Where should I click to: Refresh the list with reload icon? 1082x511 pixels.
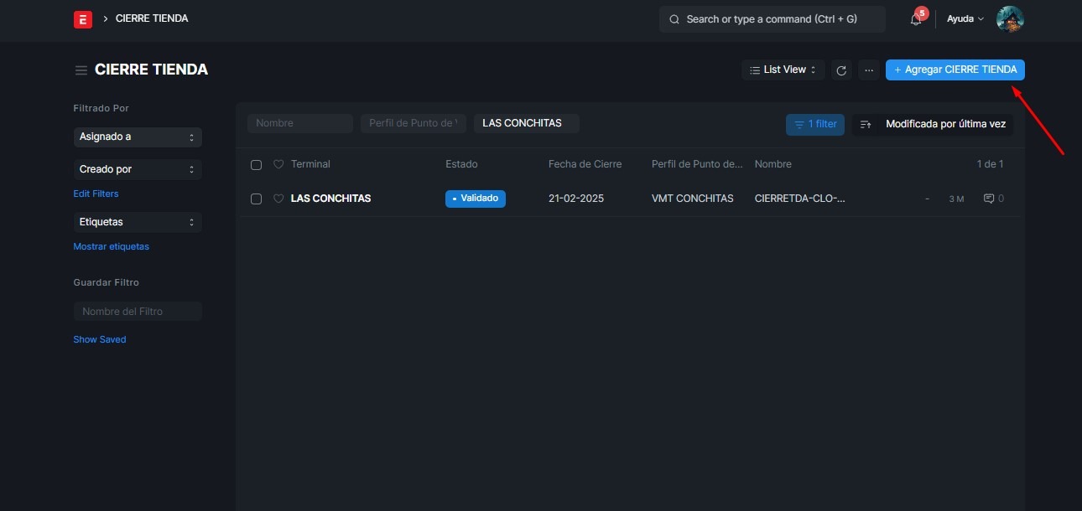coord(841,70)
